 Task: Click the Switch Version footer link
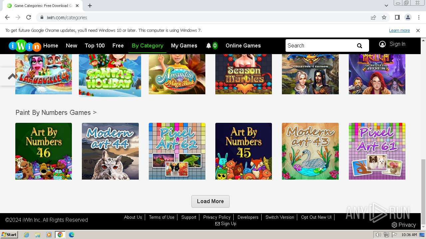coord(280,217)
